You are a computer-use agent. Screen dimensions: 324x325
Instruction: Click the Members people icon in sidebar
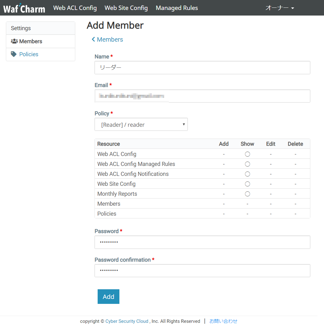click(14, 41)
